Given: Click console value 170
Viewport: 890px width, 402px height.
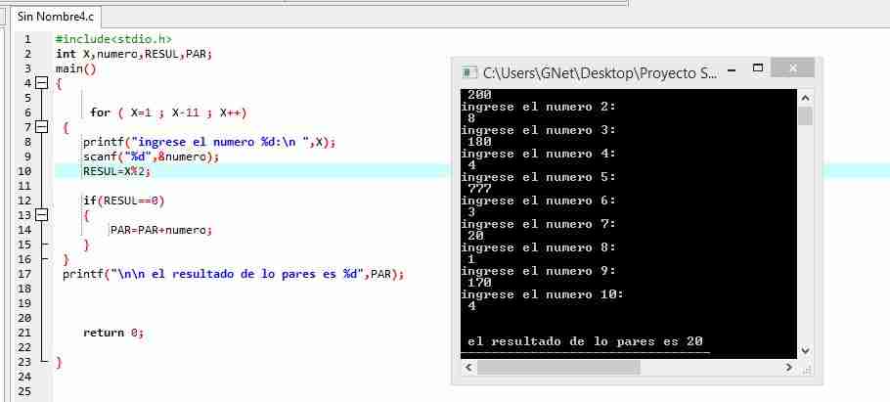Looking at the screenshot, I should pos(479,283).
